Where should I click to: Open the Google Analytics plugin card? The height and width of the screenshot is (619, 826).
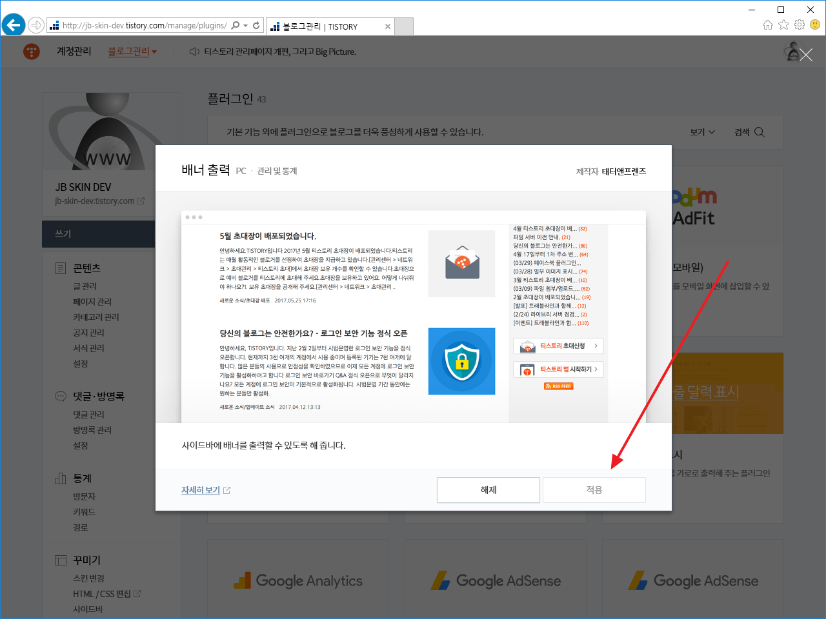click(298, 579)
